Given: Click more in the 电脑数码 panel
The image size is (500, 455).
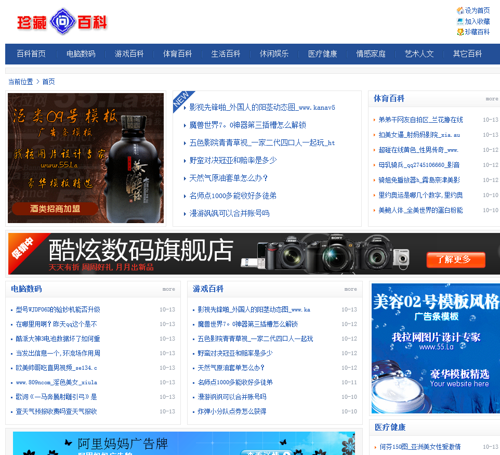Looking at the screenshot, I should (169, 289).
